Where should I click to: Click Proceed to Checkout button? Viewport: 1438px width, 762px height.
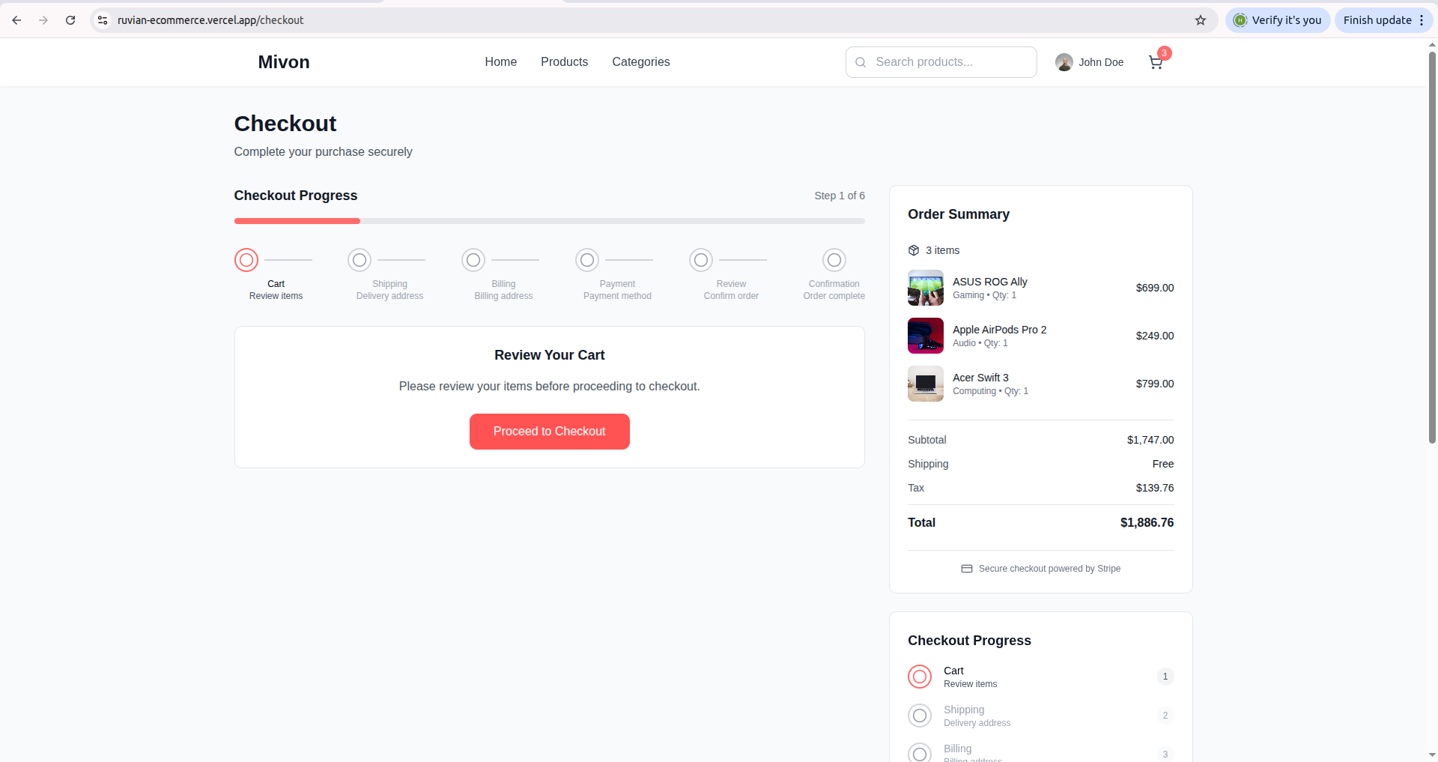[550, 432]
